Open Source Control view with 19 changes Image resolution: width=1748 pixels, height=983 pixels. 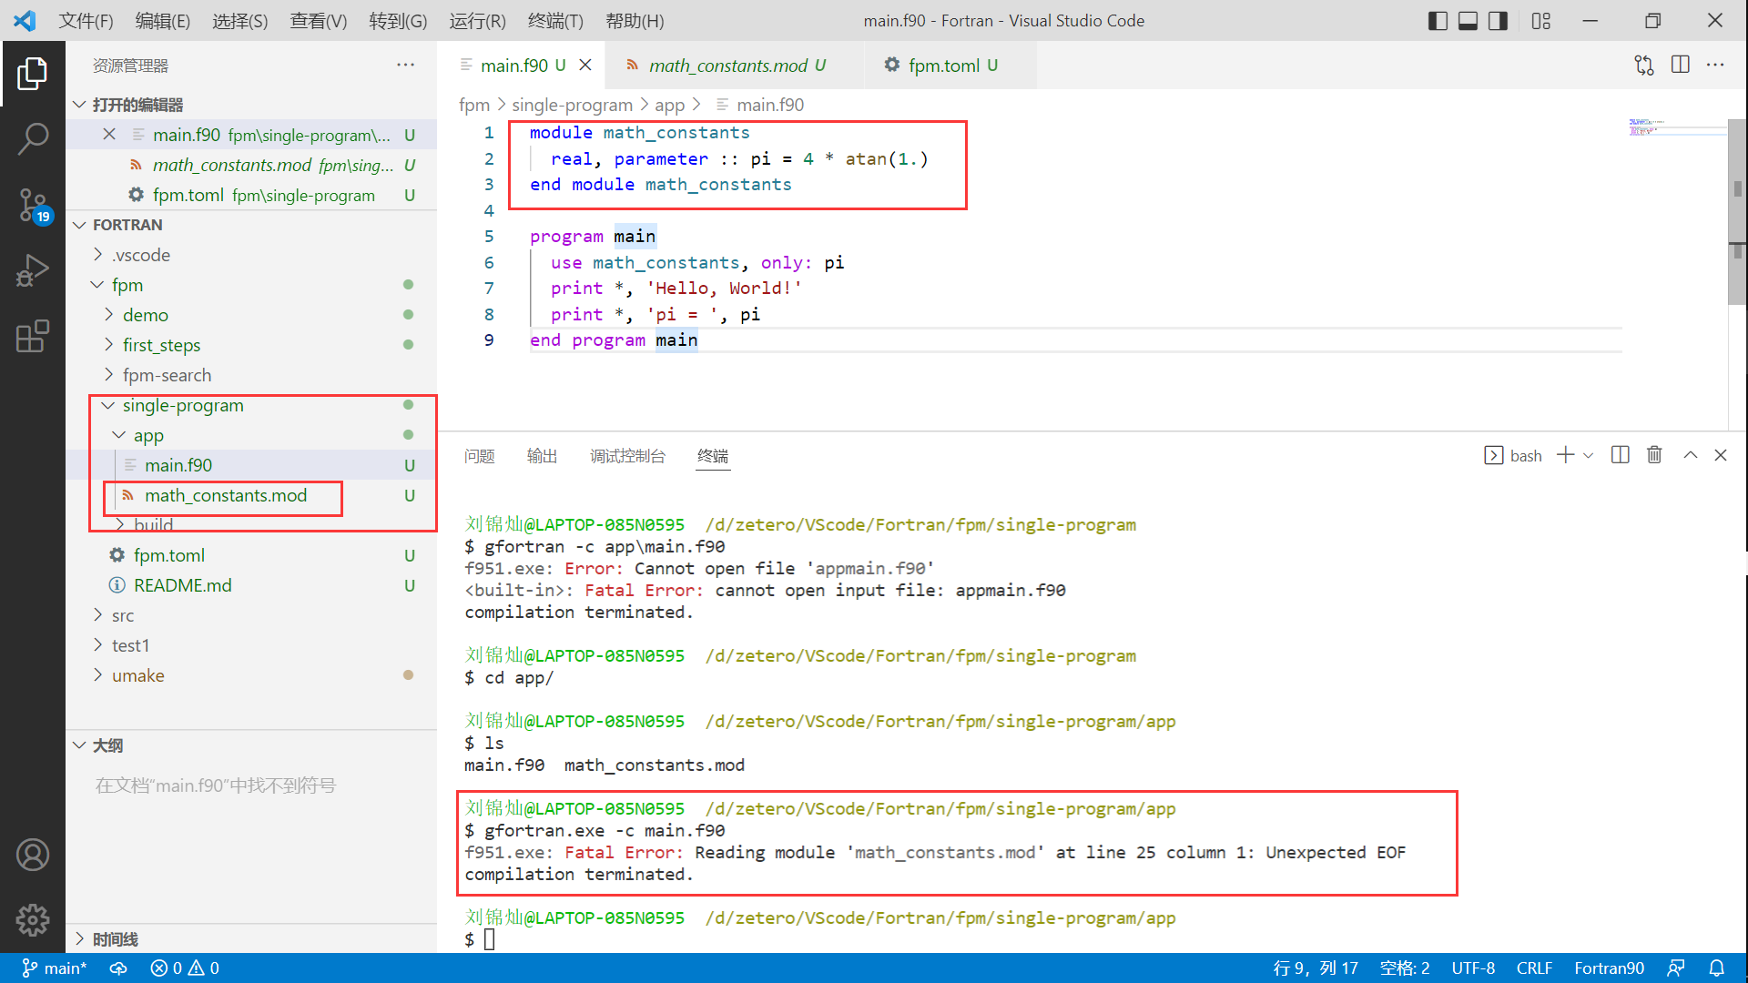(x=33, y=204)
